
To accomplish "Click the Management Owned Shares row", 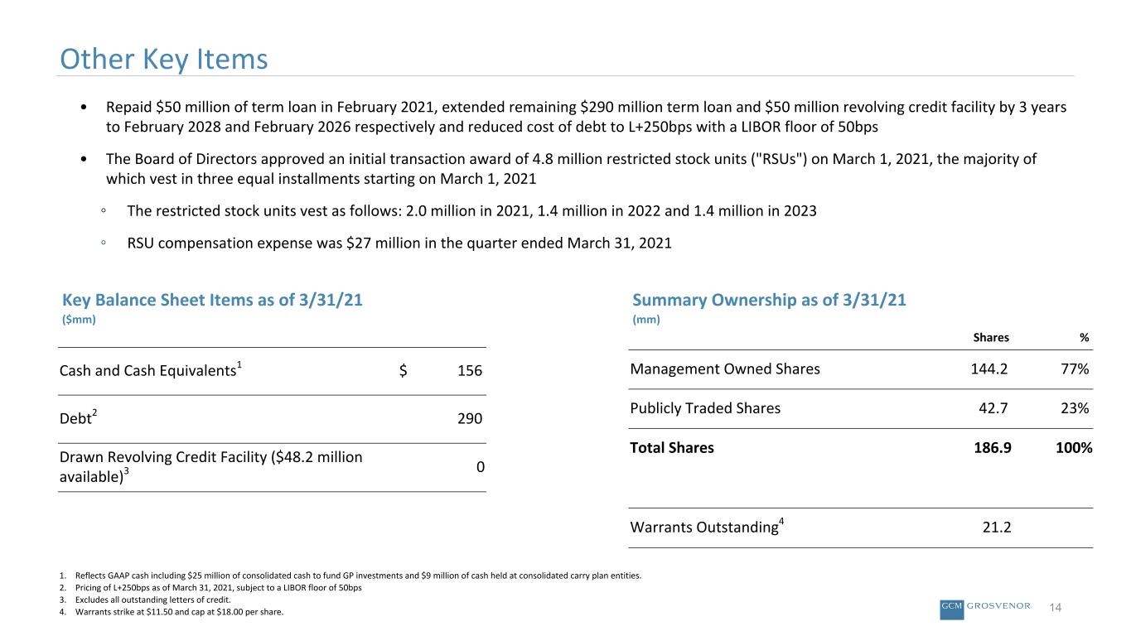I will 860,369.
